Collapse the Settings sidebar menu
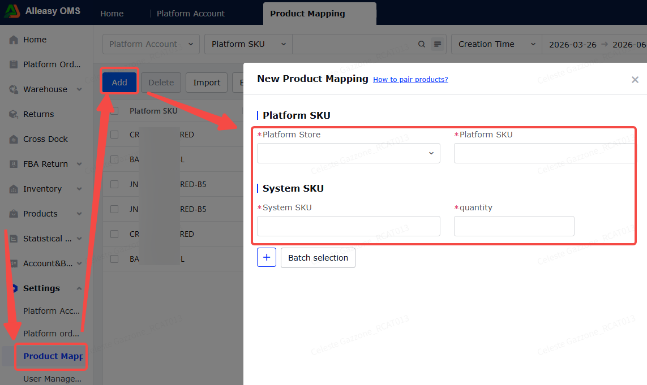 [x=79, y=288]
